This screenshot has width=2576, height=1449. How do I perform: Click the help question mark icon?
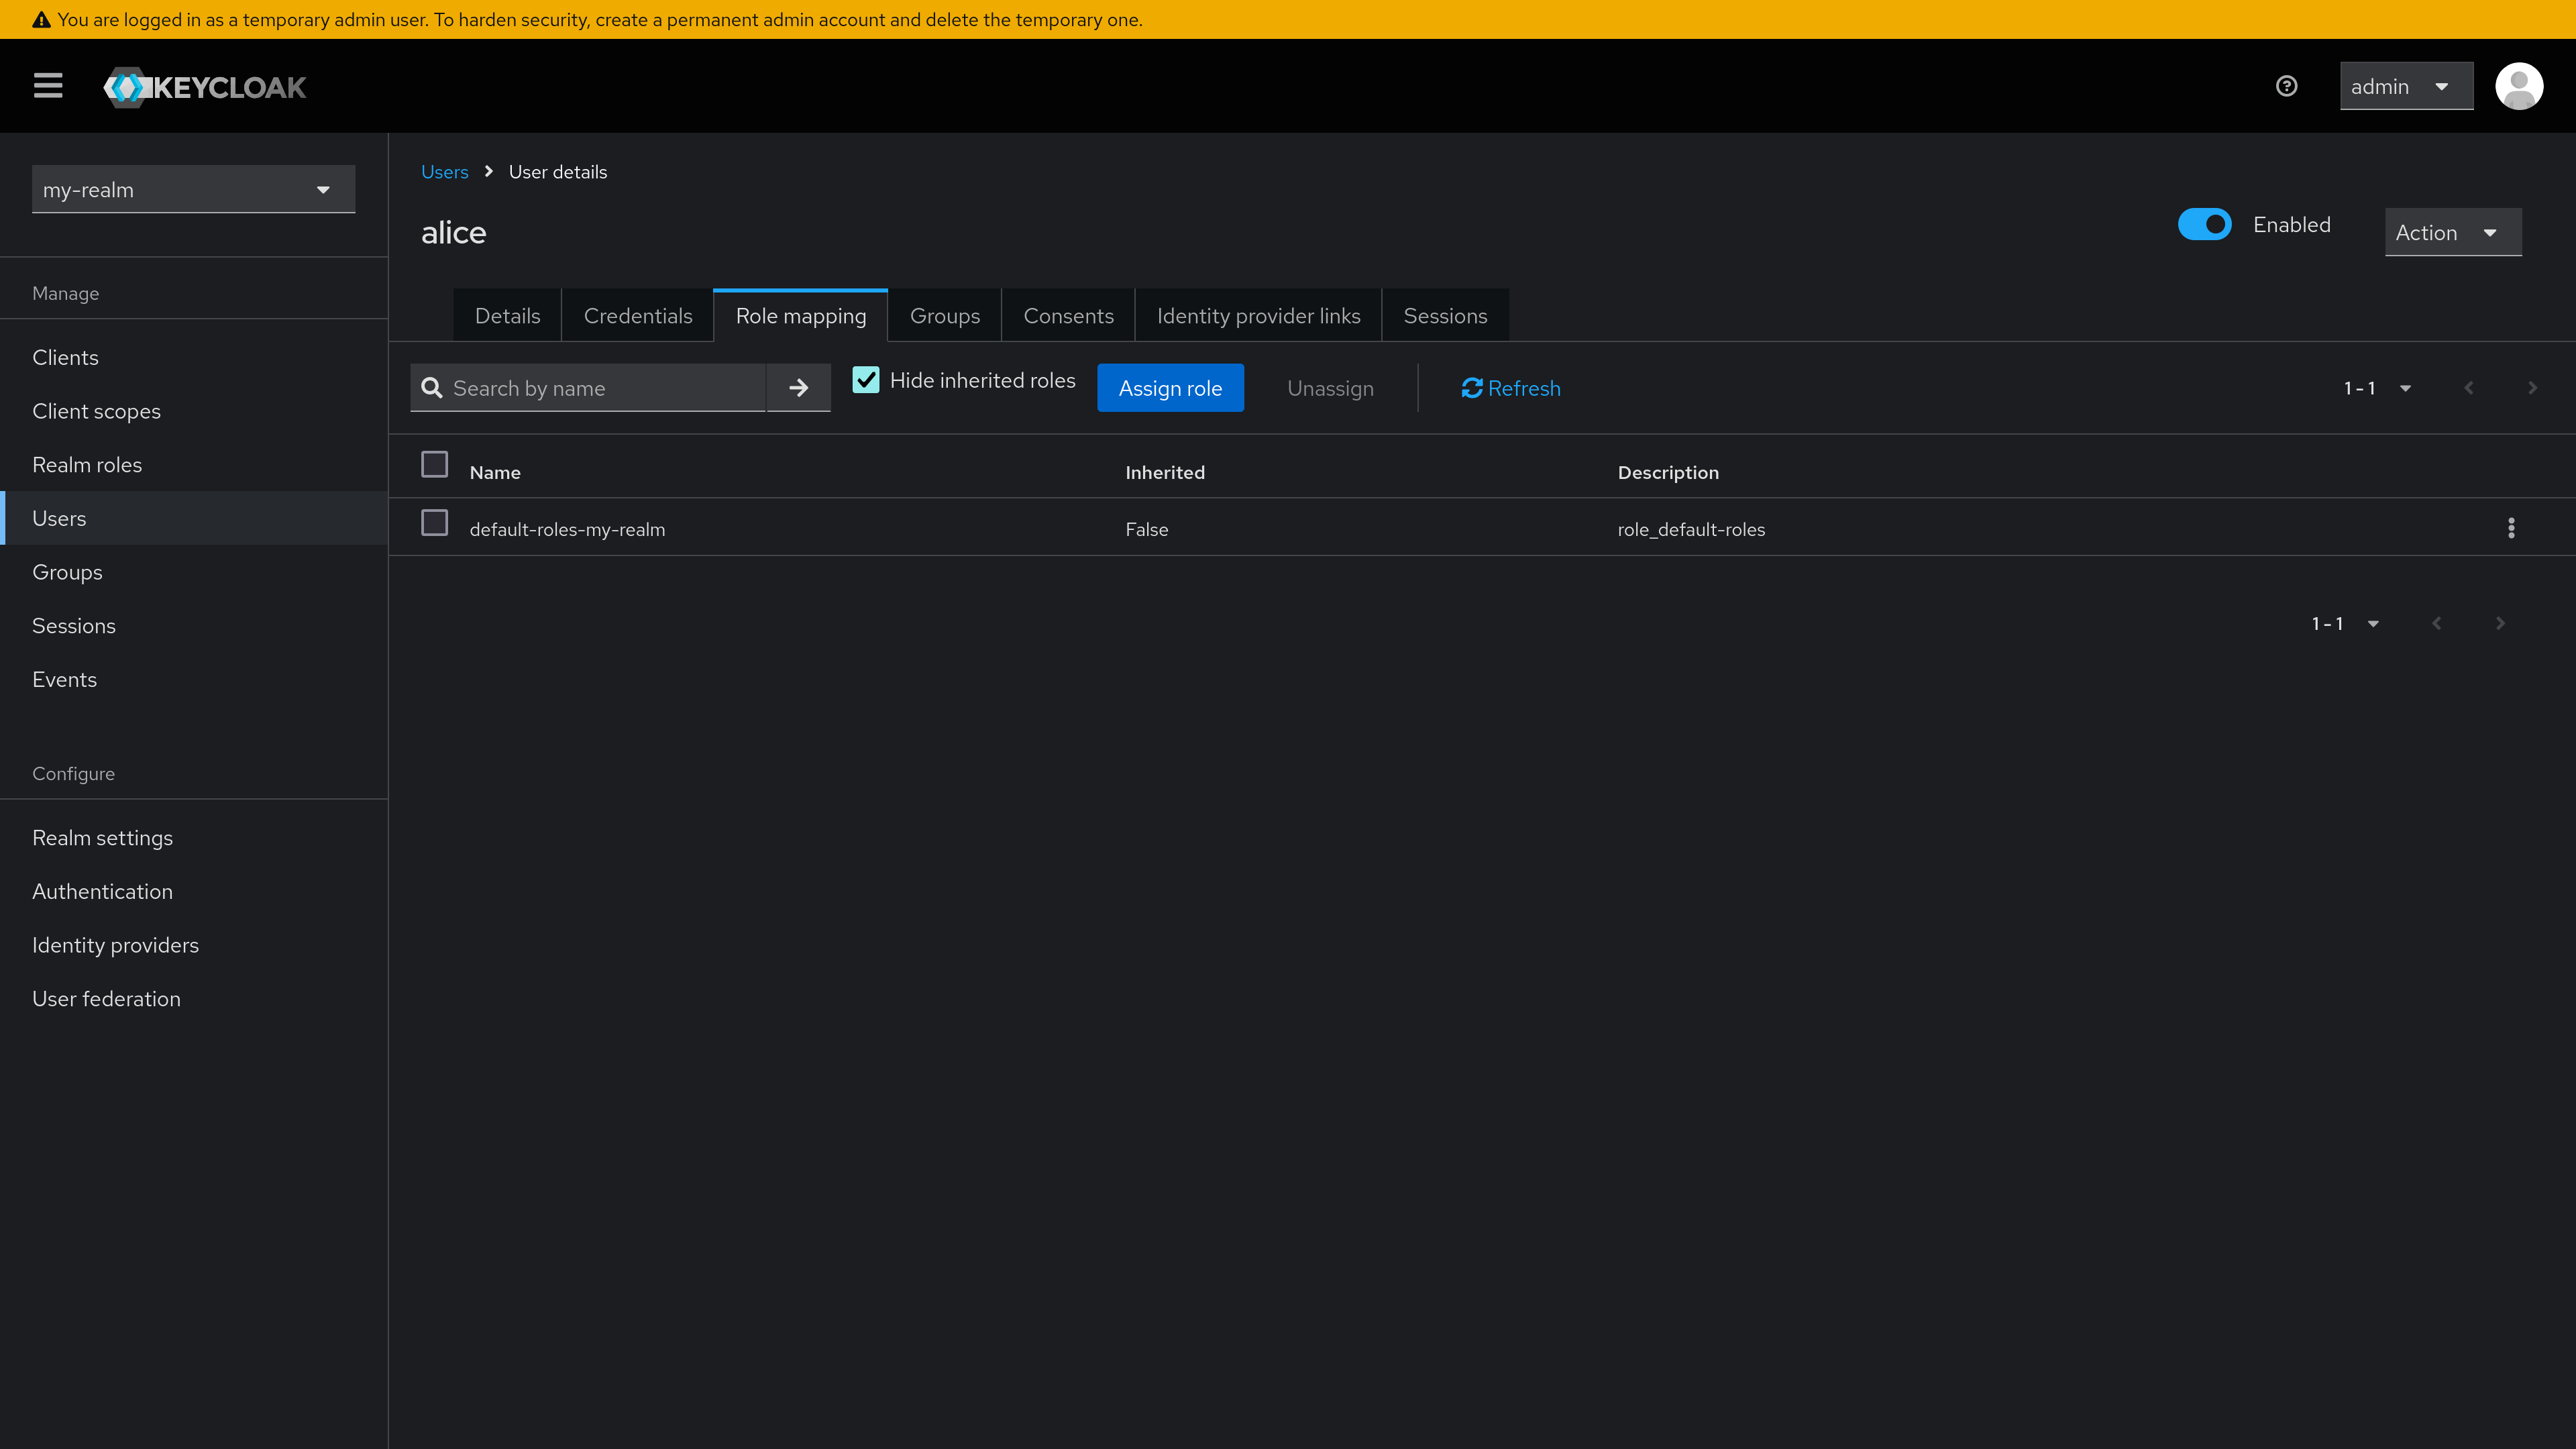tap(2288, 85)
